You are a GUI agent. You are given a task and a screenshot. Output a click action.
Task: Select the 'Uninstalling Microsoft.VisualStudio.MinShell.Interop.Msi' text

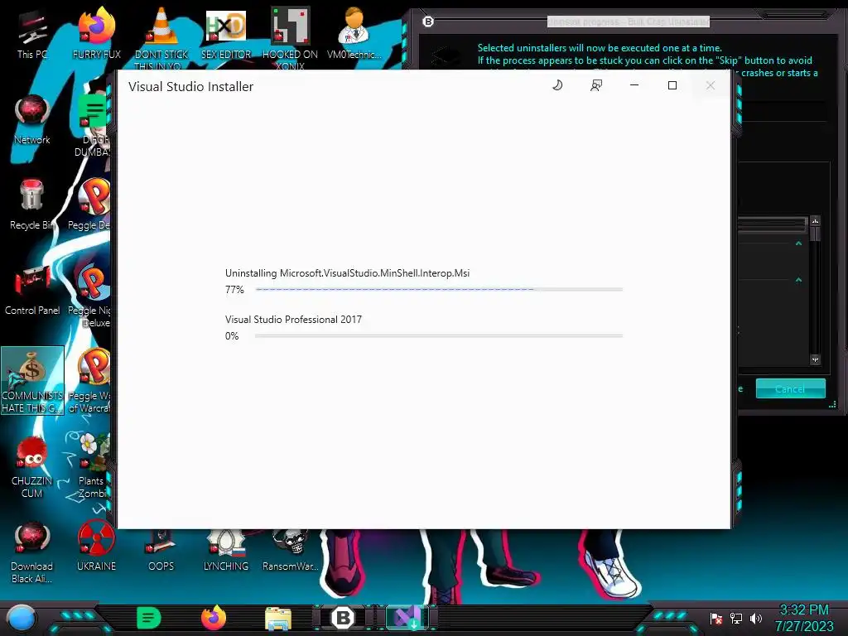click(x=347, y=273)
